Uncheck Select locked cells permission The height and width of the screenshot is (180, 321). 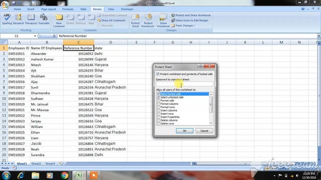(x=158, y=94)
